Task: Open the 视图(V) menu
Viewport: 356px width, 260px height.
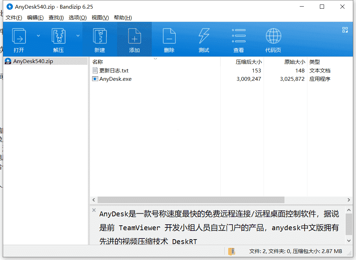Action: [x=100, y=17]
